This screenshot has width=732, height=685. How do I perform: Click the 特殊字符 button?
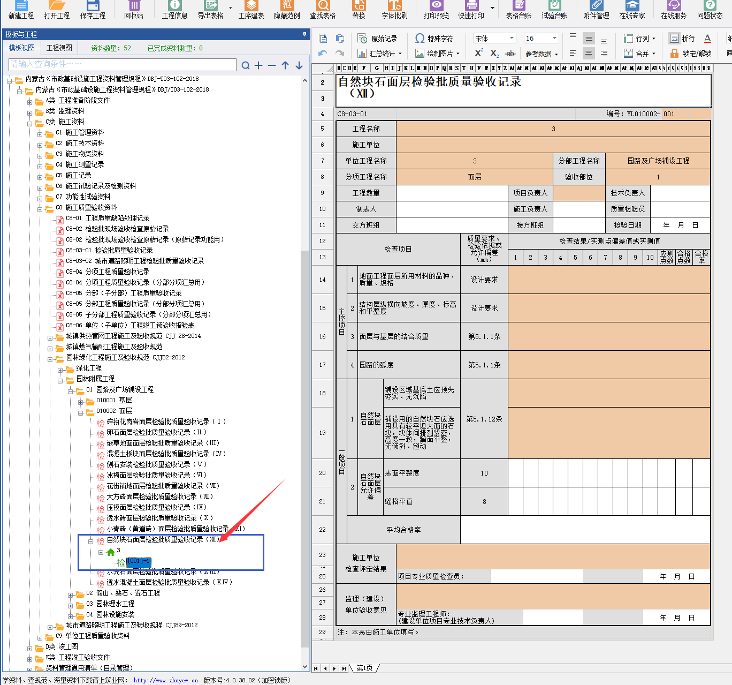pyautogui.click(x=434, y=39)
